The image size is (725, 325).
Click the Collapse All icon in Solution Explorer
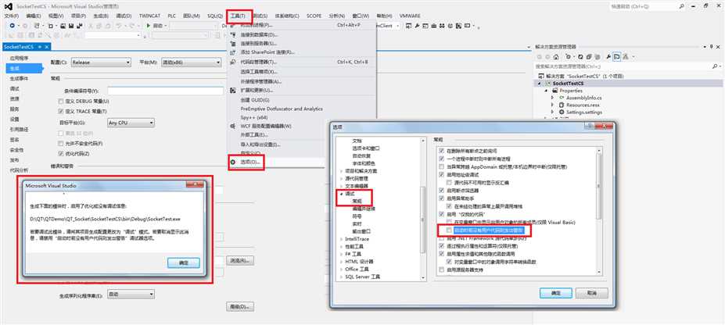coord(589,57)
